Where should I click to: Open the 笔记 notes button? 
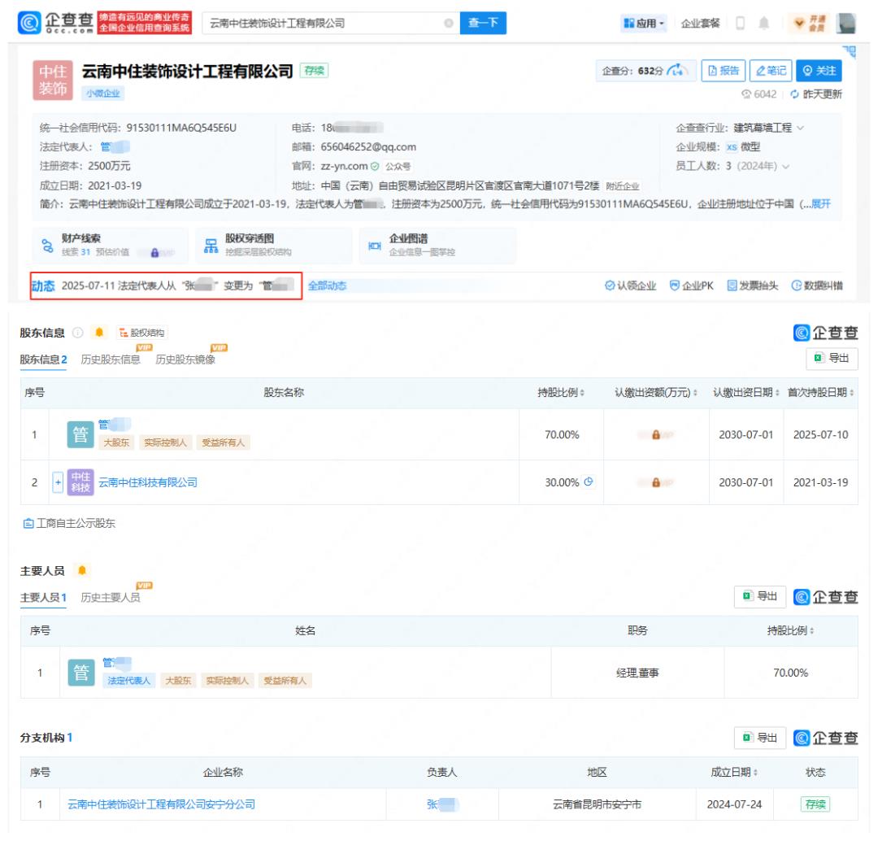[771, 71]
